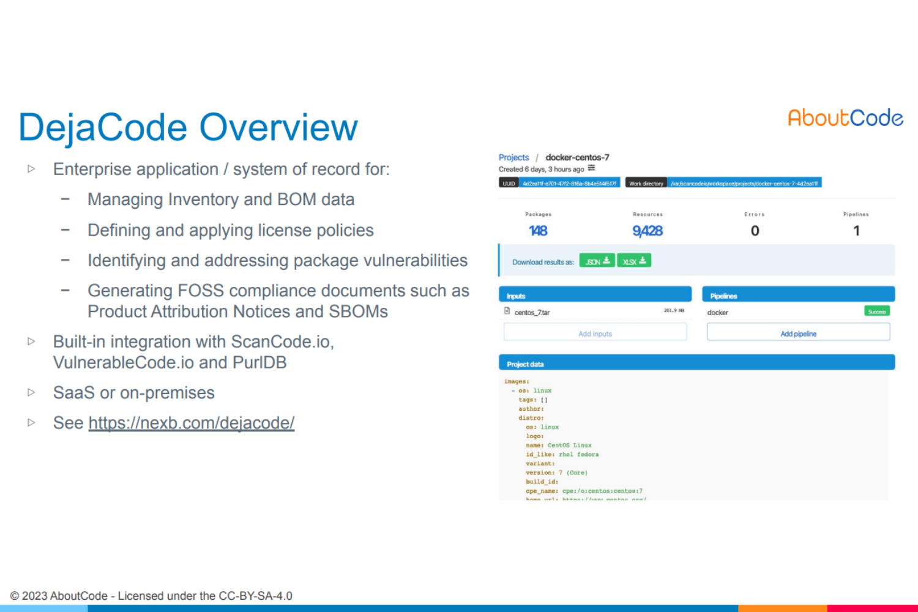Click 'version: 7 (Core)' line

click(556, 473)
